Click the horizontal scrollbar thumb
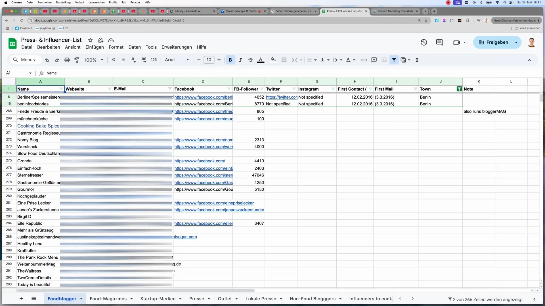 coord(136,291)
